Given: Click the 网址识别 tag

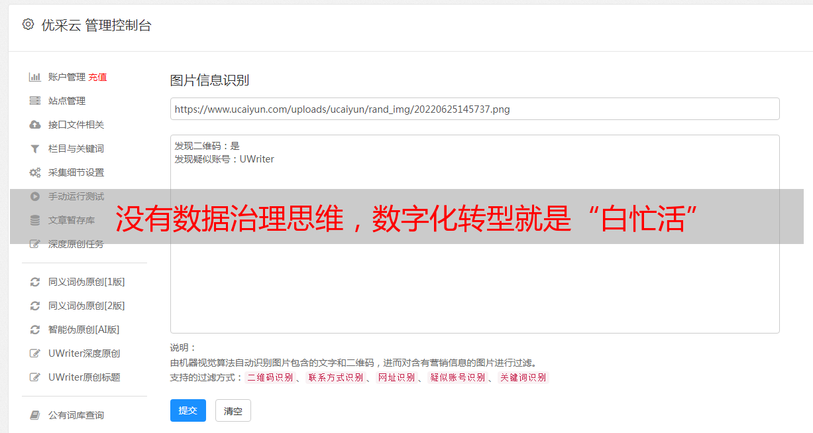Looking at the screenshot, I should tap(396, 377).
